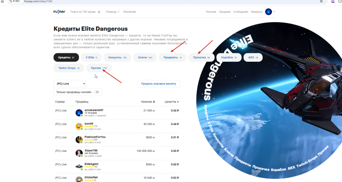The image size is (342, 182).
Task: Click the 8560 кк amount
Action: click(150, 164)
